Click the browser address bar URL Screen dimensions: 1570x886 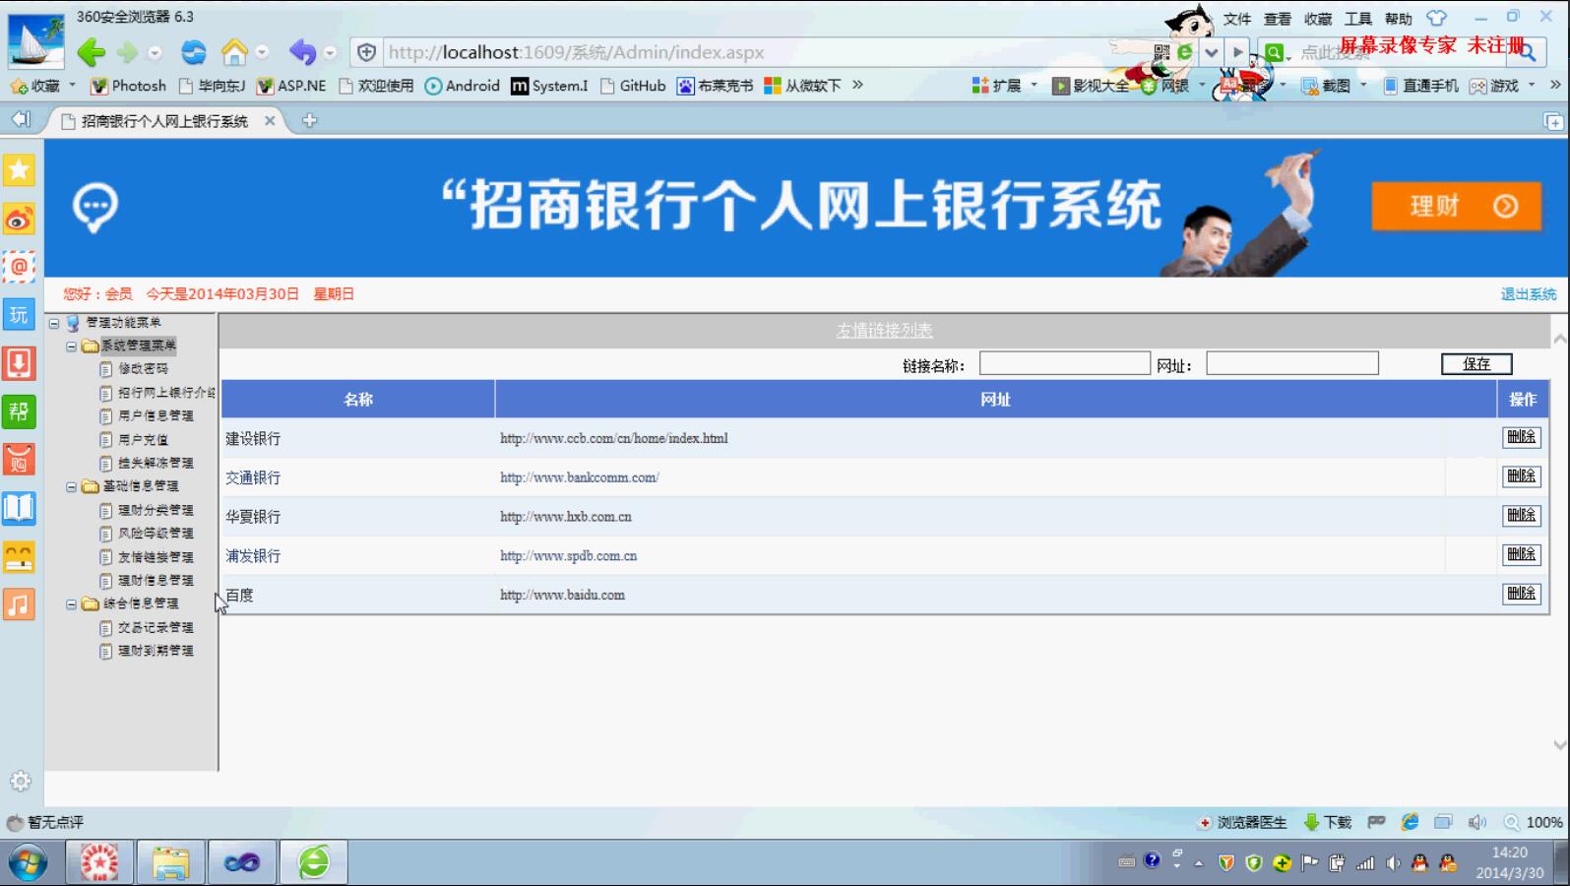pos(576,52)
